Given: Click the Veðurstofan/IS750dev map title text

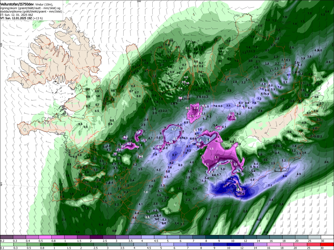Looking at the screenshot, I should point(17,4).
